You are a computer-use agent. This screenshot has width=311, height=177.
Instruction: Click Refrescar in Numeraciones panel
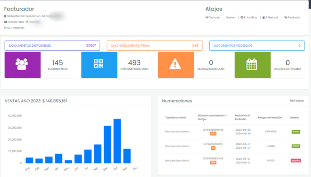tap(296, 101)
